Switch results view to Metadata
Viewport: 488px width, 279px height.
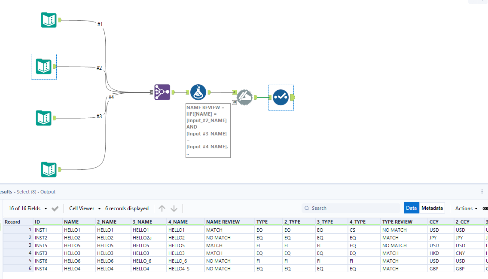click(432, 208)
